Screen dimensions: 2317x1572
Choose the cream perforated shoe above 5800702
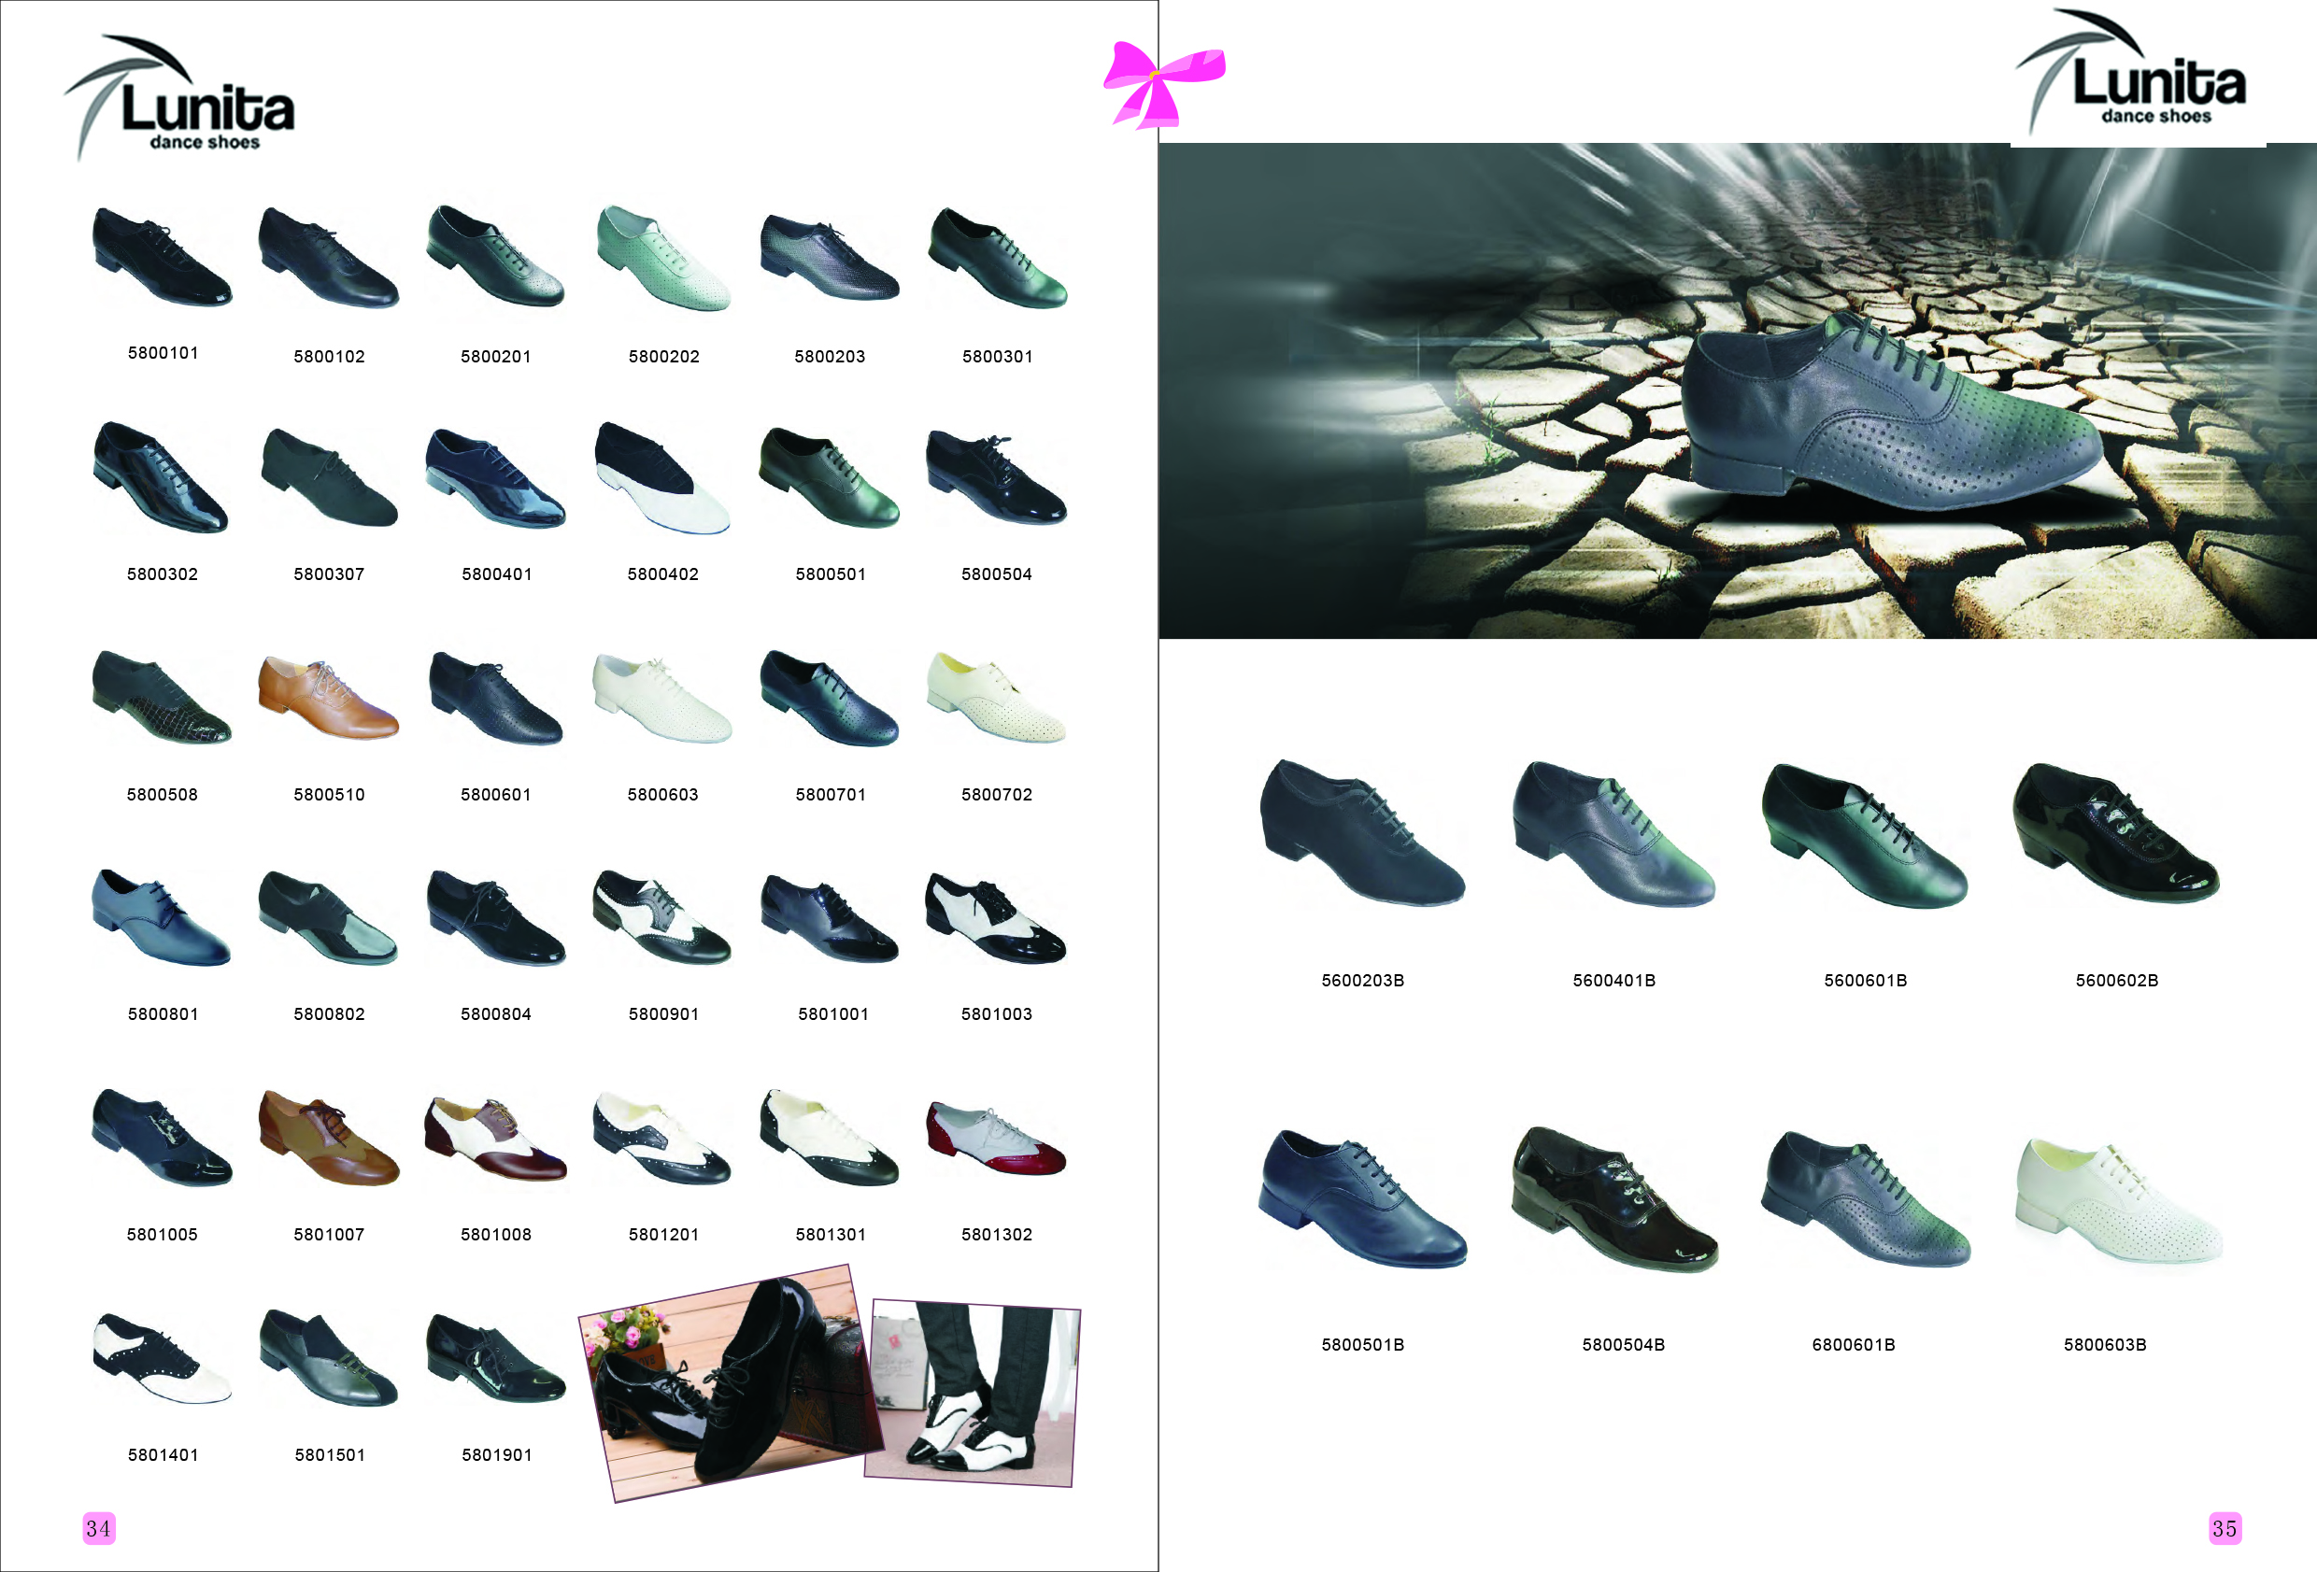[996, 697]
